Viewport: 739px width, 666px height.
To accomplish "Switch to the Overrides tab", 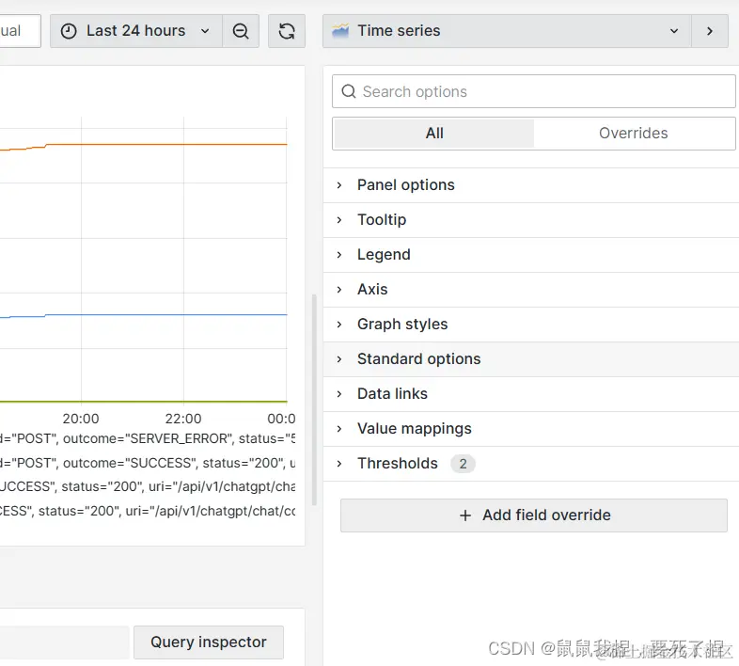I will click(633, 134).
